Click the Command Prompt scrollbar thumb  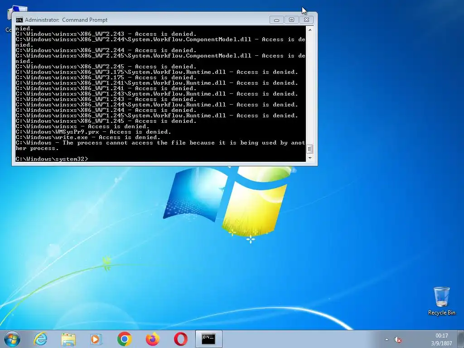pos(310,149)
